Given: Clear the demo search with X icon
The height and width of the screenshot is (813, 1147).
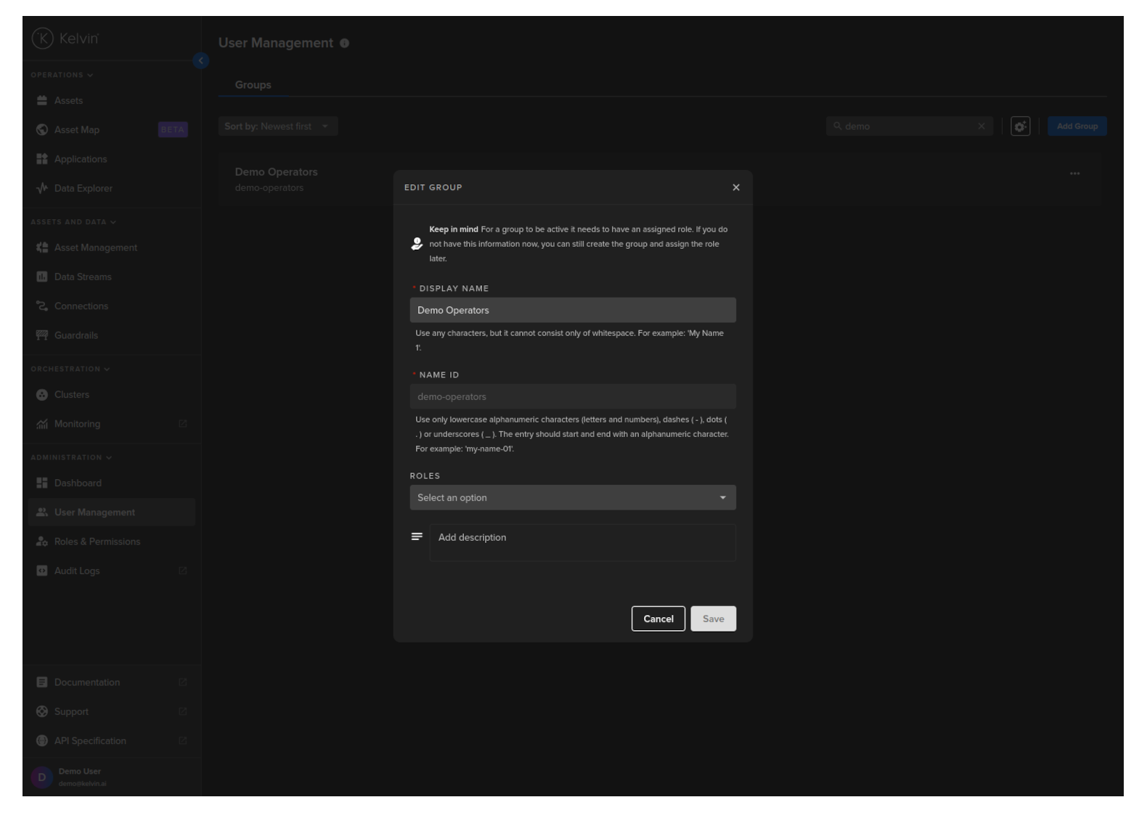Looking at the screenshot, I should (981, 126).
